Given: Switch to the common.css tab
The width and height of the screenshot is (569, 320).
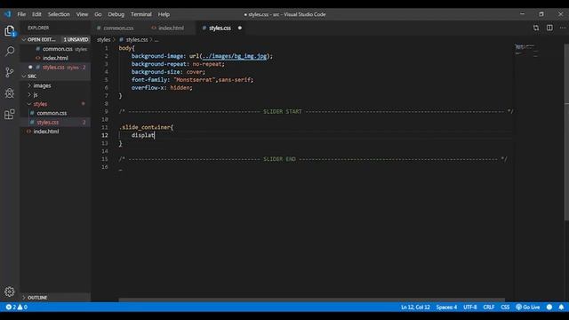Looking at the screenshot, I should point(118,28).
